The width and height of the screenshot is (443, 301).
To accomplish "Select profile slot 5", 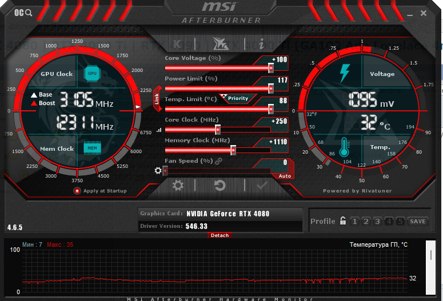I will [x=400, y=222].
